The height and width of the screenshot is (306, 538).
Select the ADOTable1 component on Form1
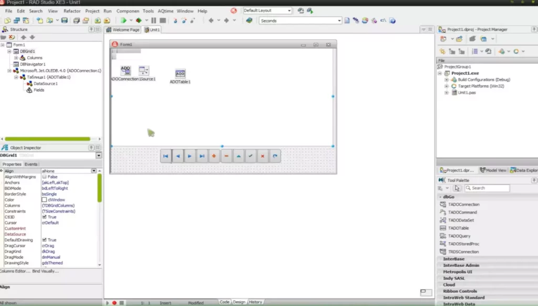coord(180,73)
